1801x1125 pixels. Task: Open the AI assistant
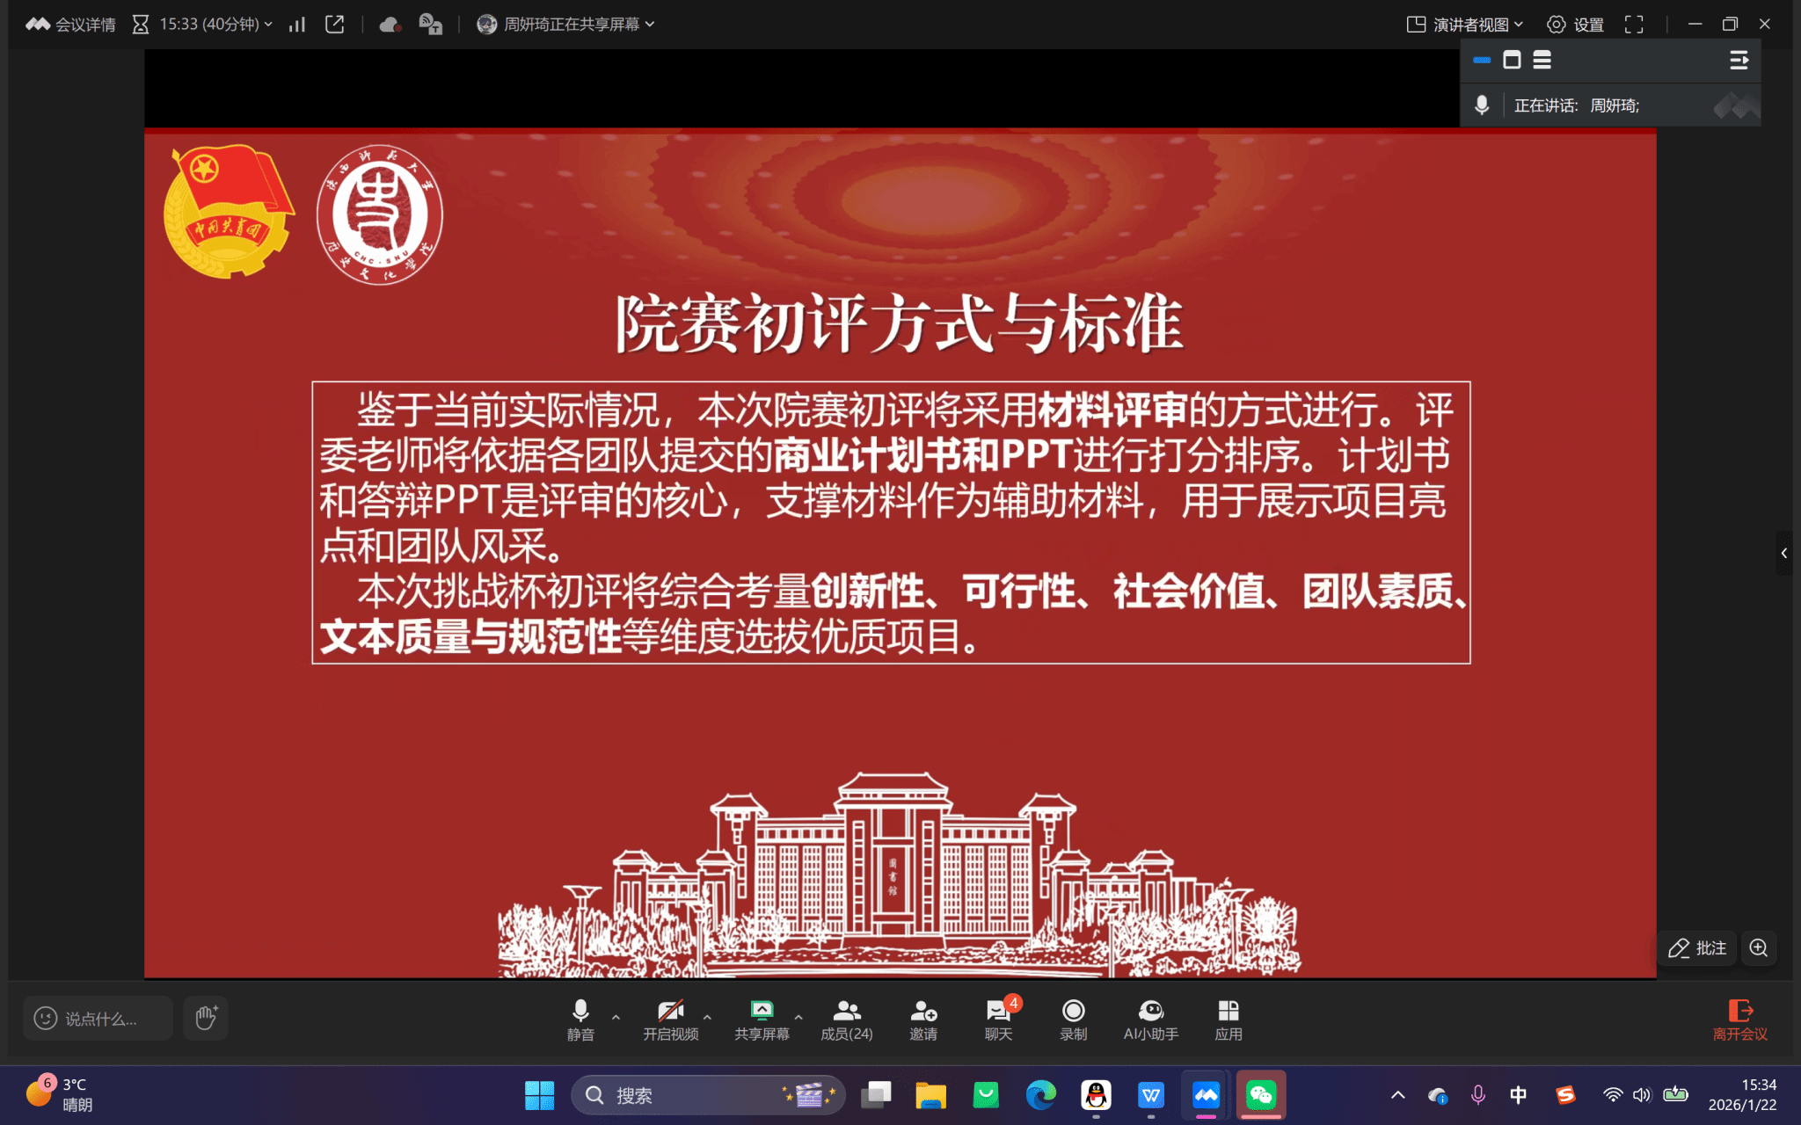point(1150,1019)
